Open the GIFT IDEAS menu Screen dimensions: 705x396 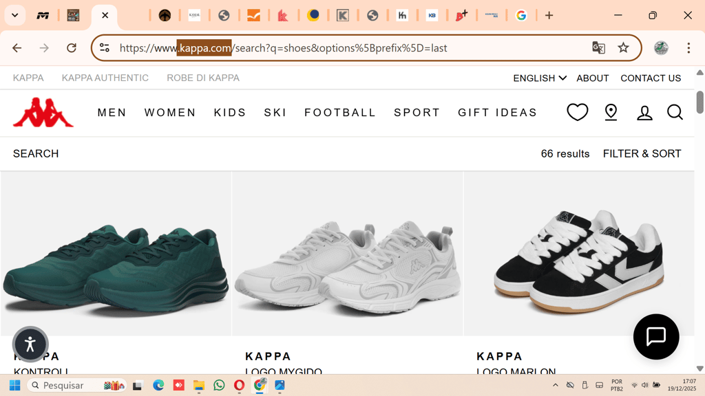pos(497,112)
